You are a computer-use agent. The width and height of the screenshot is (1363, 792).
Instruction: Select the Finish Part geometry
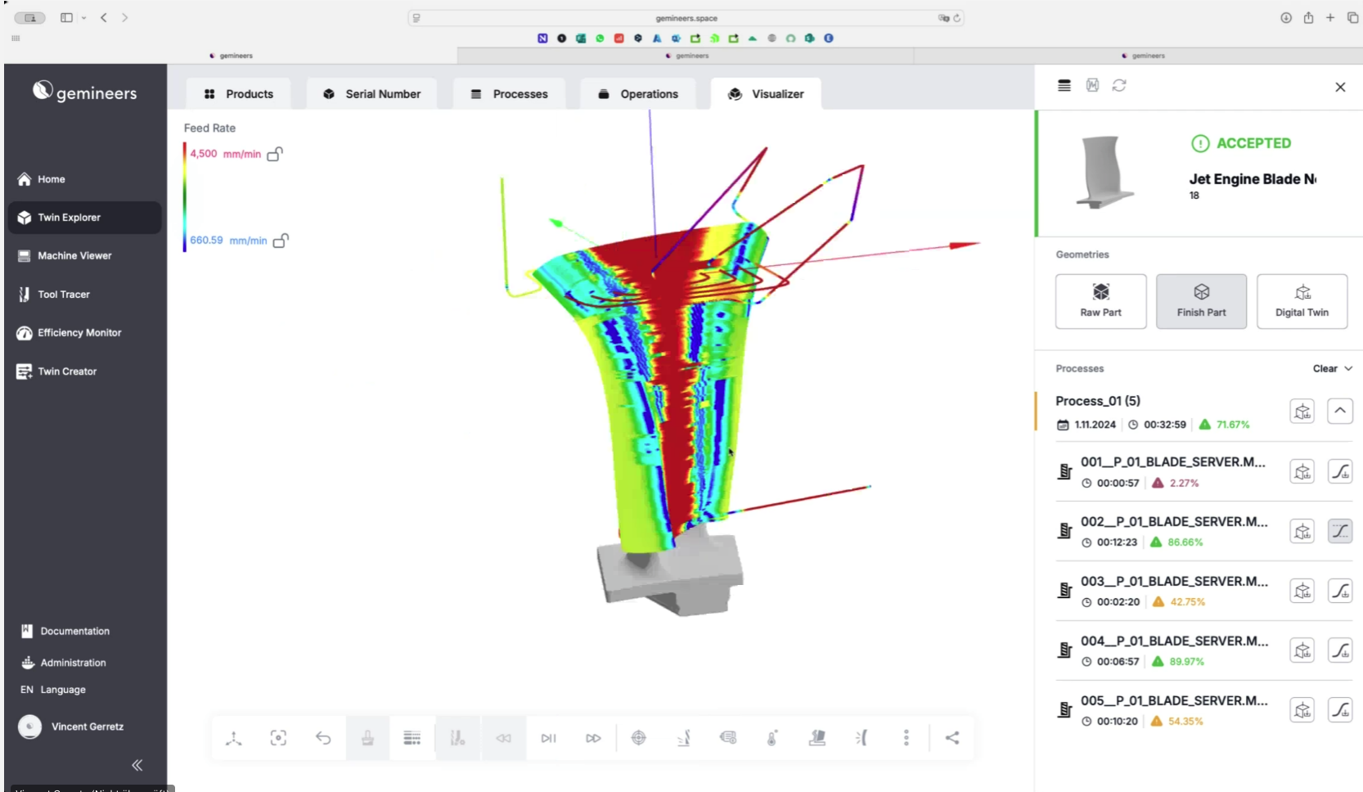click(x=1201, y=301)
